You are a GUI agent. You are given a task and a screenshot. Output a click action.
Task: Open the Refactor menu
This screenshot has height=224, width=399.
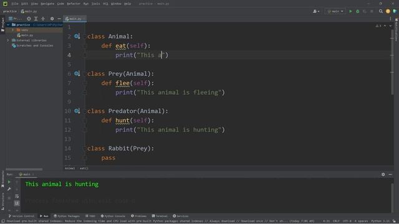point(74,4)
